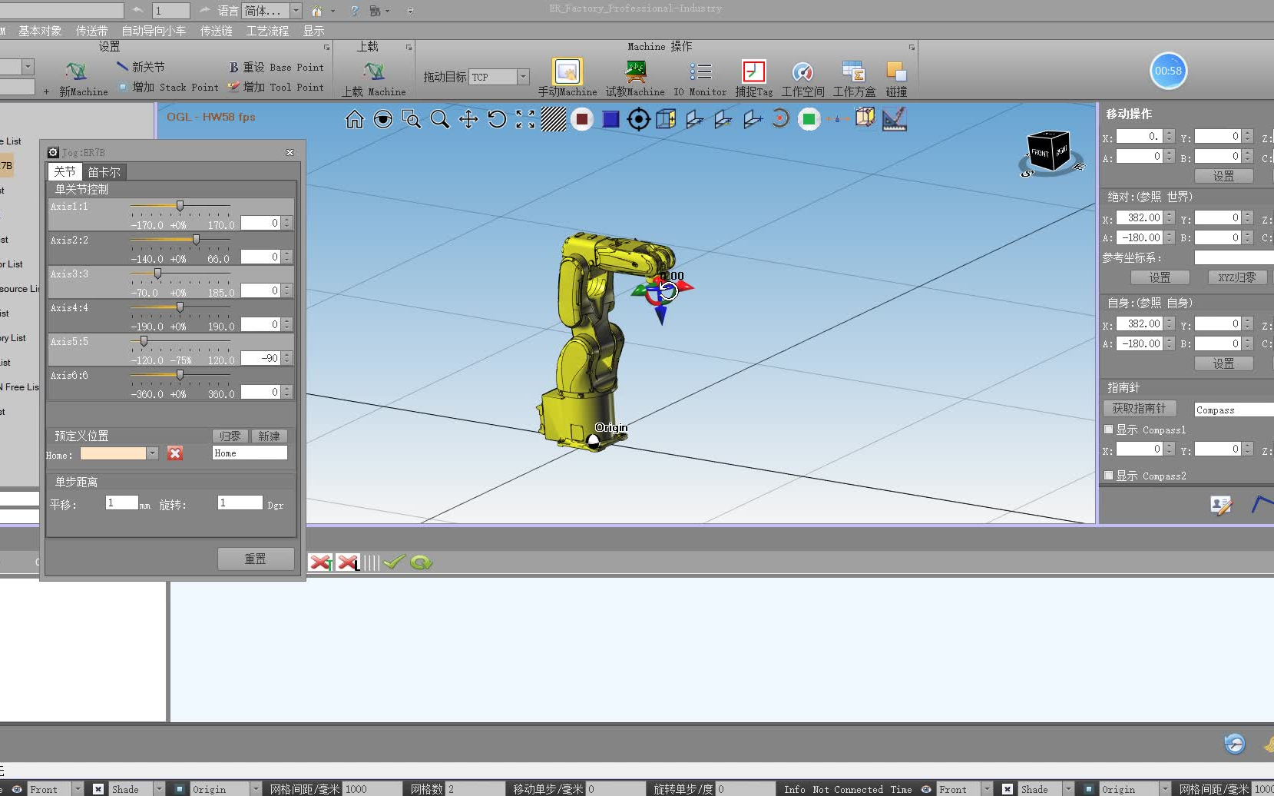
Task: Click the view orientation cube
Action: (x=1048, y=151)
